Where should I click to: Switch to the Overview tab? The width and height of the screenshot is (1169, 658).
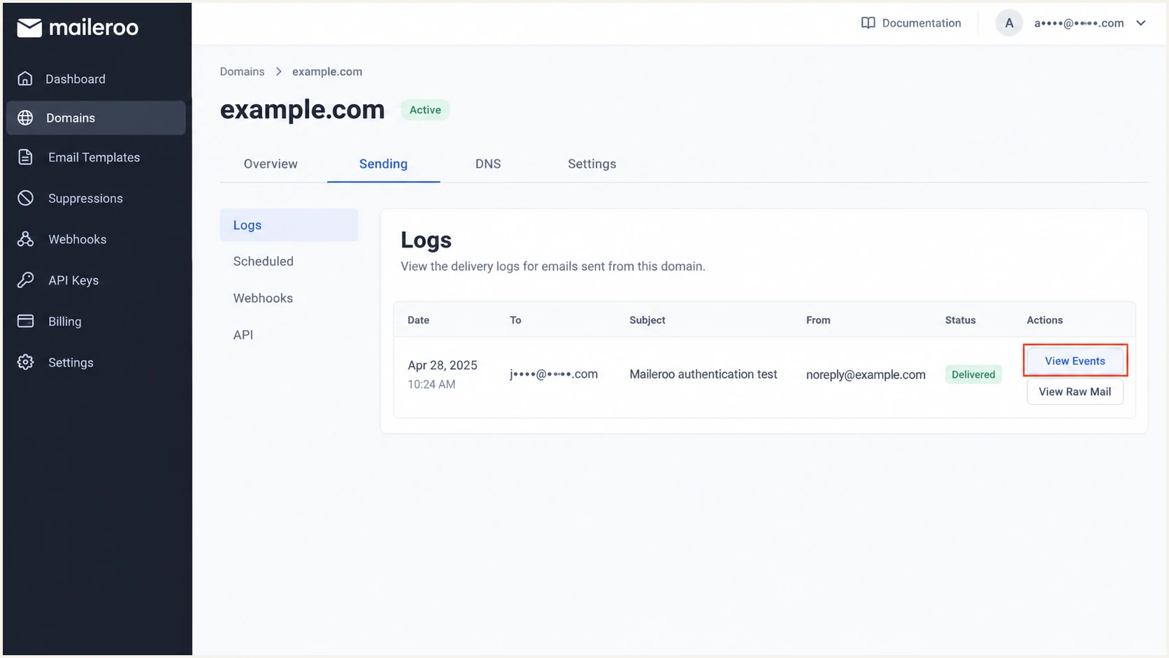pyautogui.click(x=271, y=164)
